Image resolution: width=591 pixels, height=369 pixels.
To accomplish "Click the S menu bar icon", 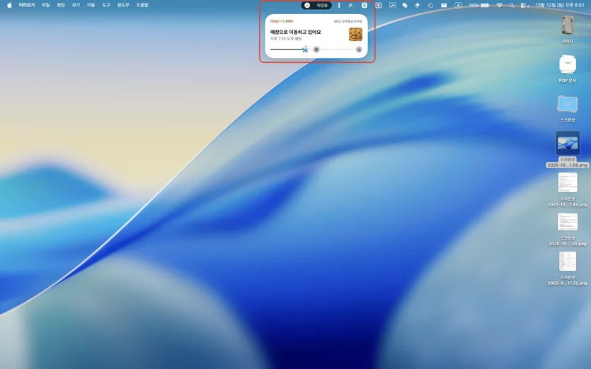I will click(x=364, y=5).
